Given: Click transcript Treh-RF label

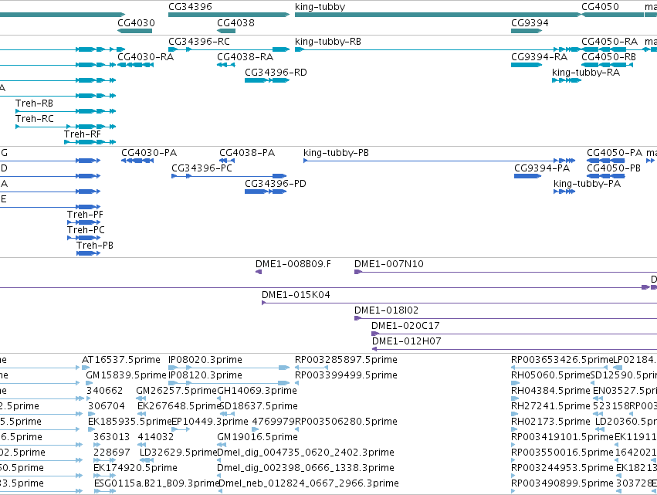Looking at the screenshot, I should pos(83,134).
